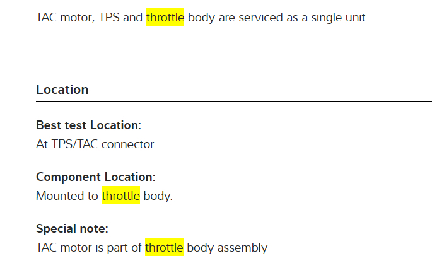Viewport: 432px width, 280px height.
Task: Click highlighted "throttle" before "body assembly"
Action: pyautogui.click(x=164, y=248)
